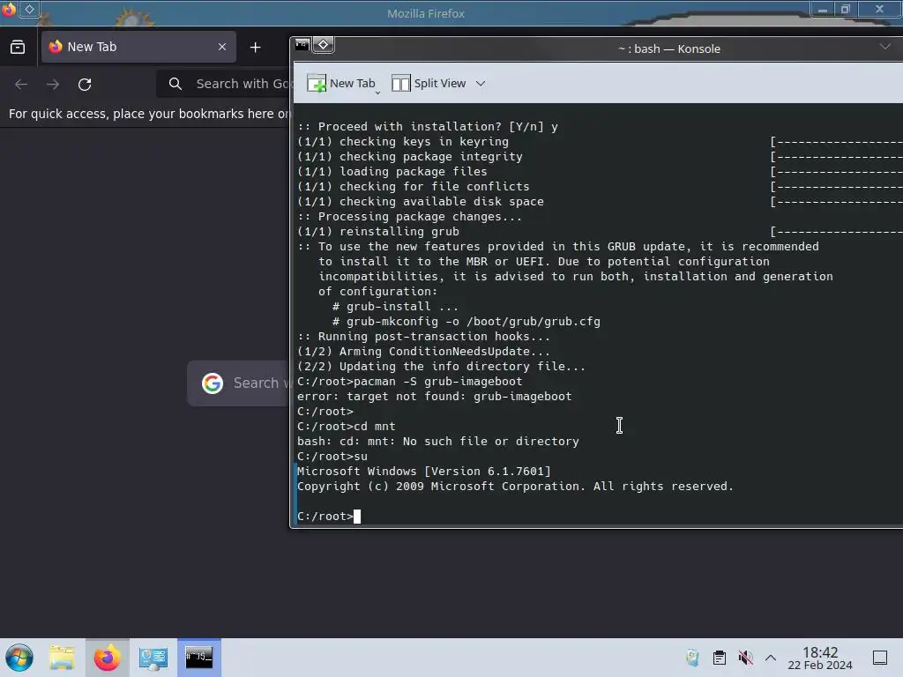
Task: Open the file manager taskbar icon
Action: click(62, 658)
